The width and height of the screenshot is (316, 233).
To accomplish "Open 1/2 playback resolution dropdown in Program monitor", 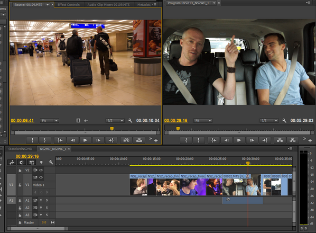I will [x=269, y=121].
